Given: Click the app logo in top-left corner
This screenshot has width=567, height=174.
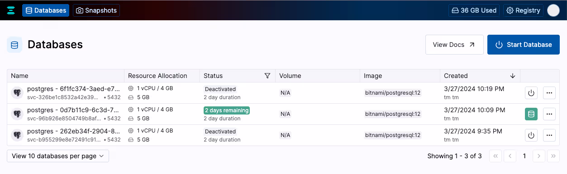Looking at the screenshot, I should (x=11, y=10).
